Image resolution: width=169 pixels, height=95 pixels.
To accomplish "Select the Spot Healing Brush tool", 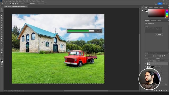I will (2, 25).
